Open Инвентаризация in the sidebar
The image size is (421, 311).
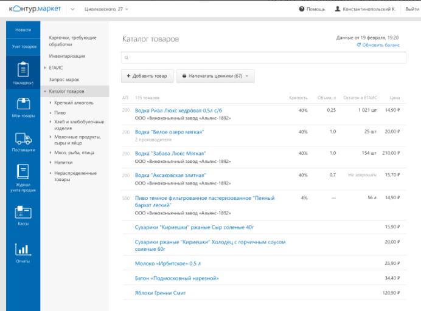(x=67, y=56)
